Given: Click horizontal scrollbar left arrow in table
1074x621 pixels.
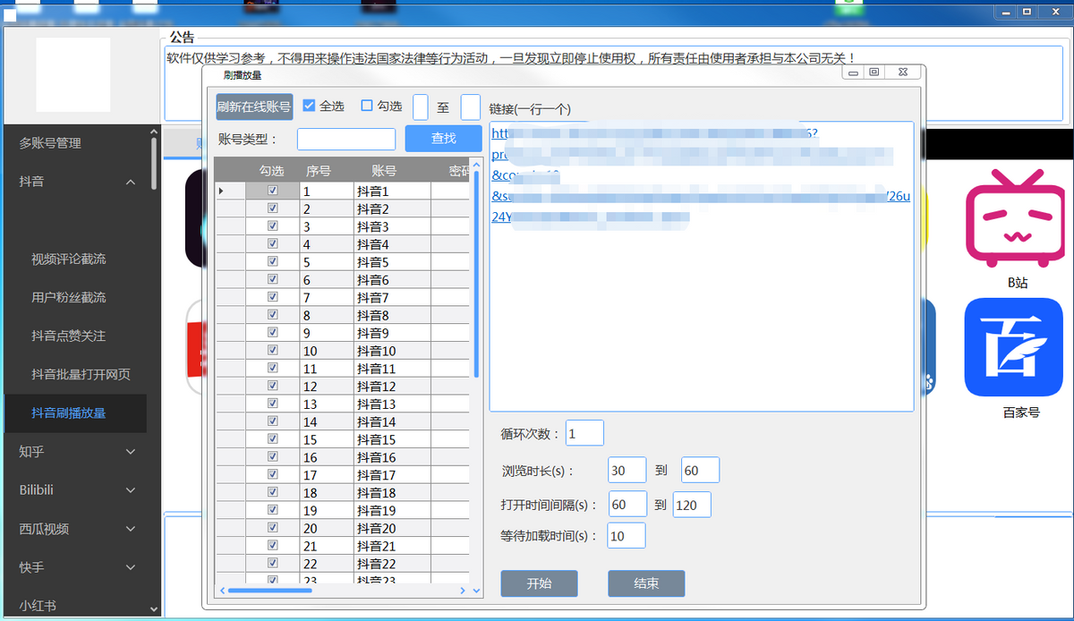Looking at the screenshot, I should tap(222, 591).
